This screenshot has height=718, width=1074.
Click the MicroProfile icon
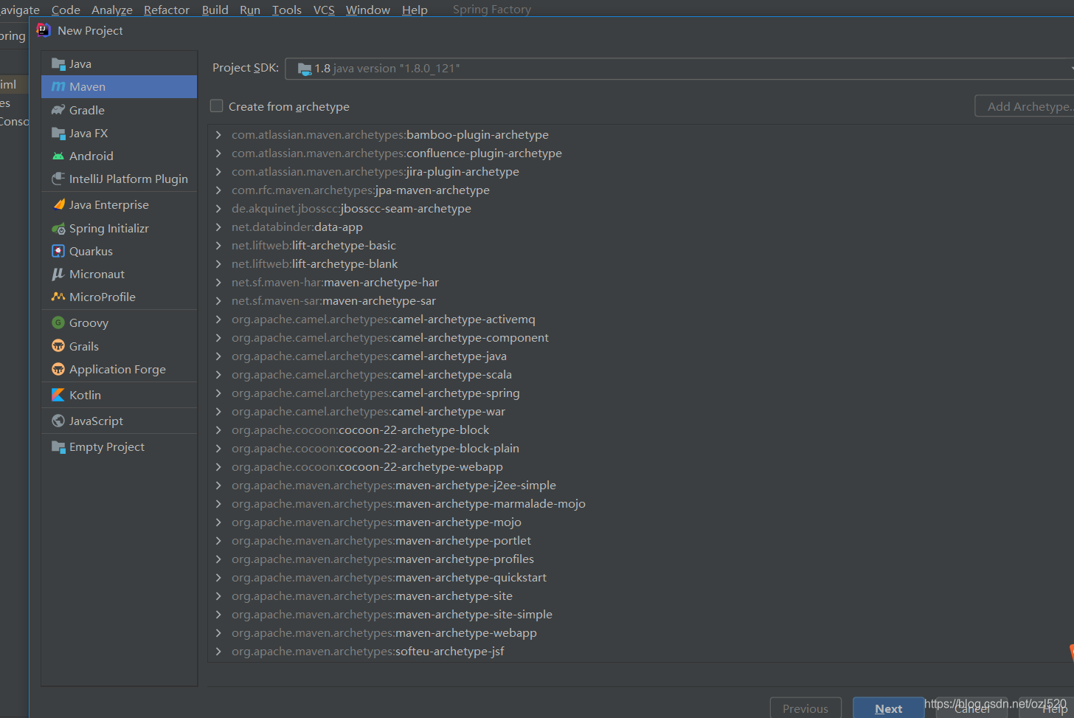pos(58,297)
